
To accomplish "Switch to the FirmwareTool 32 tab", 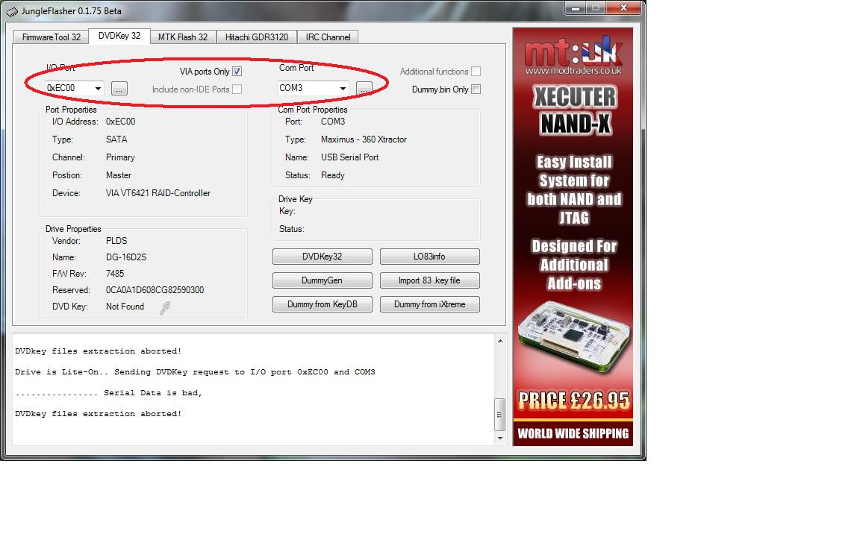I will [x=51, y=37].
